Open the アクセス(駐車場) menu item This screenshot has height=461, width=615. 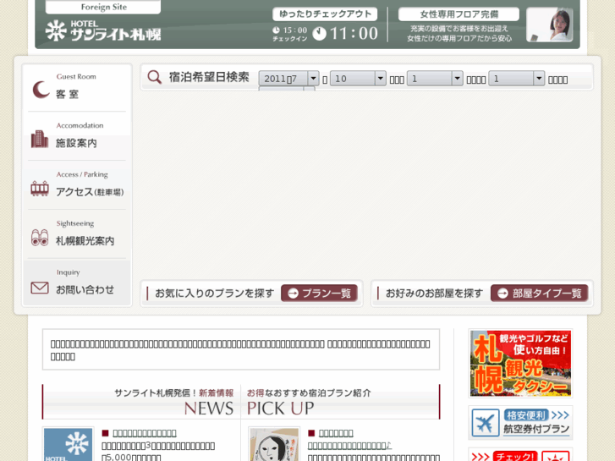[77, 185]
